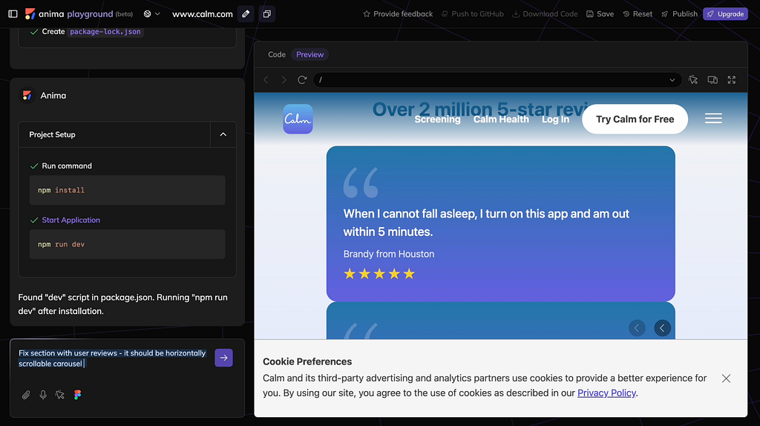Go forward in preview browser
The height and width of the screenshot is (426, 760).
284,80
